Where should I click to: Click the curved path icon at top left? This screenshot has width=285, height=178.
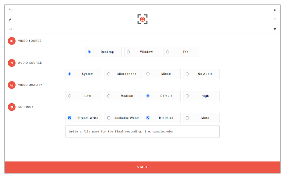tap(10, 10)
